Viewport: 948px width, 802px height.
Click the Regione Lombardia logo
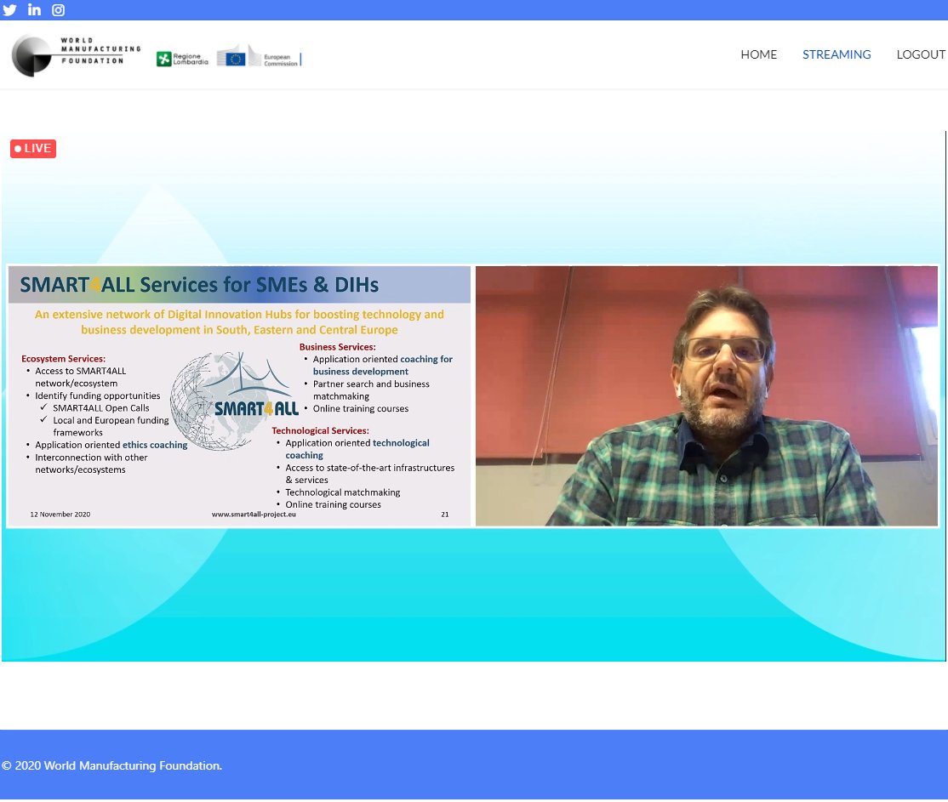tap(182, 59)
